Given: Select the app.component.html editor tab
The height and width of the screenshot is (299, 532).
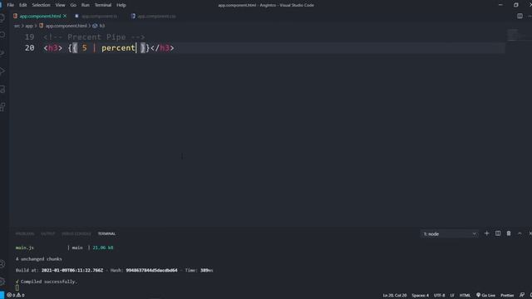Looking at the screenshot, I should [40, 16].
